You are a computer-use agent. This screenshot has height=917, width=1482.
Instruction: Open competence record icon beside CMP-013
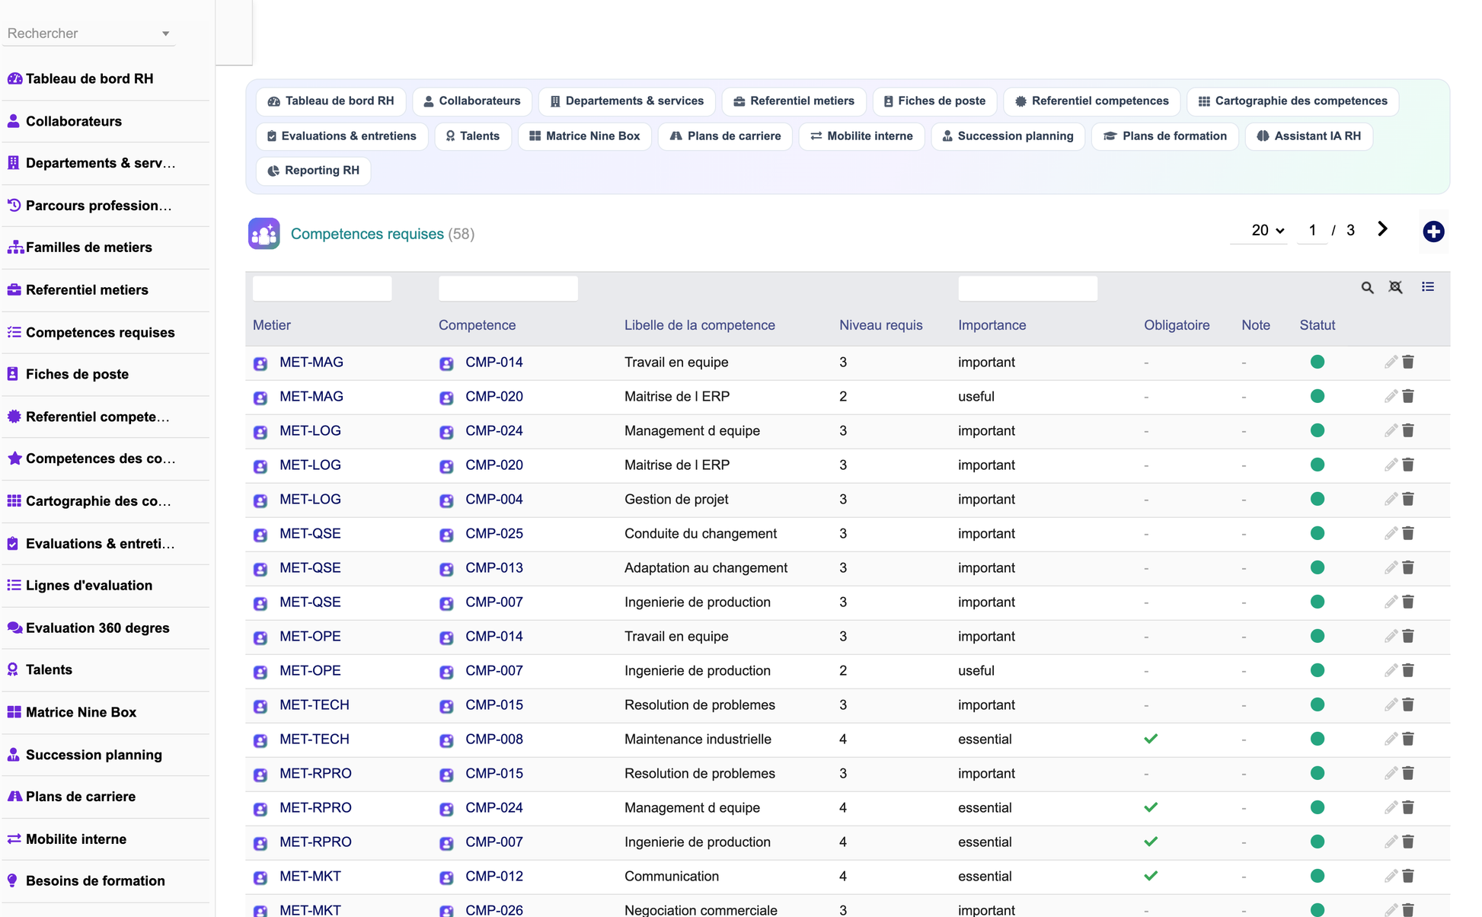(446, 569)
